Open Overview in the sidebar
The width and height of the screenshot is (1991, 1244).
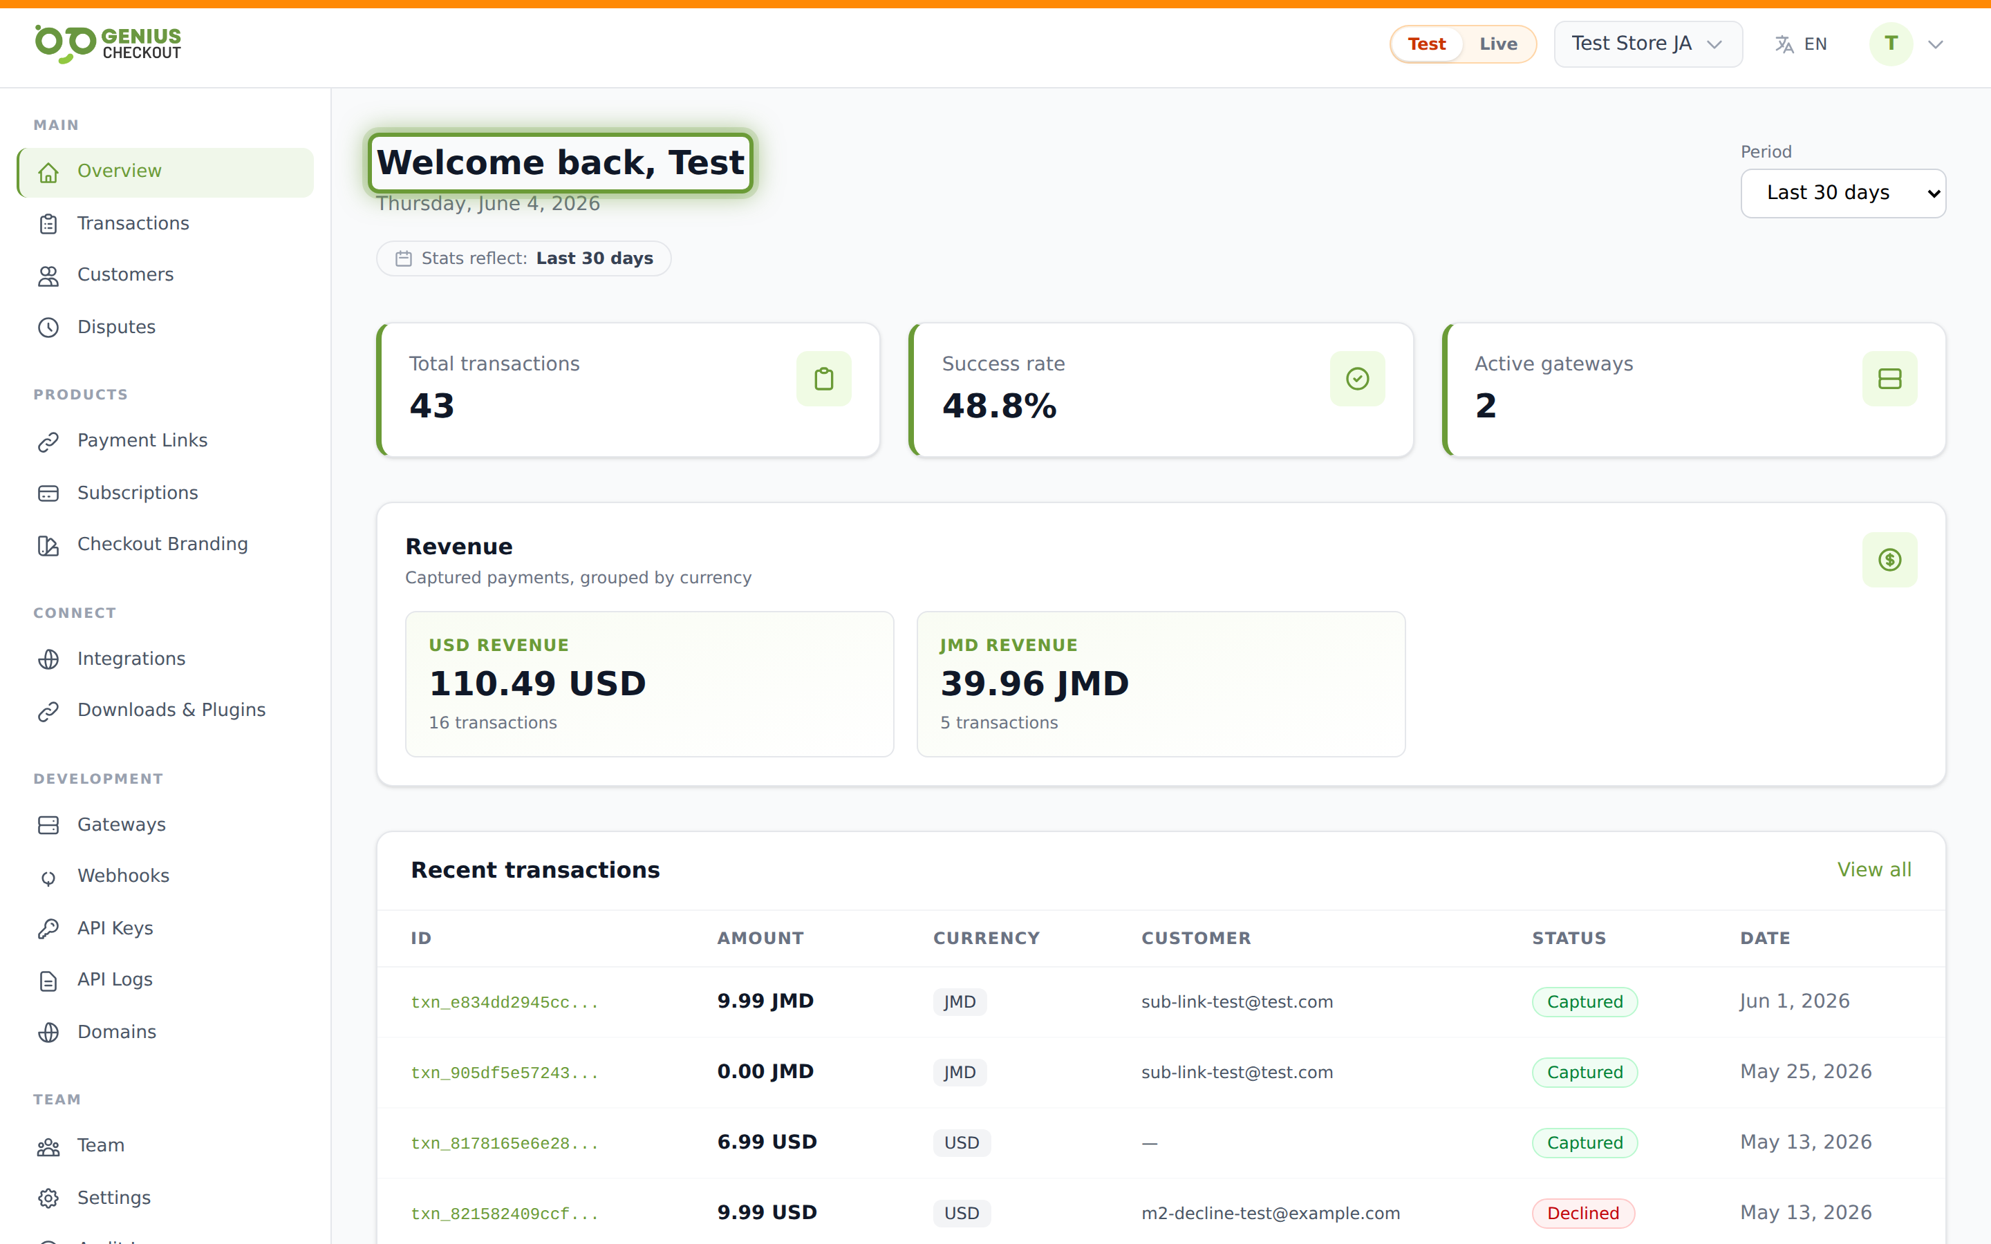165,172
